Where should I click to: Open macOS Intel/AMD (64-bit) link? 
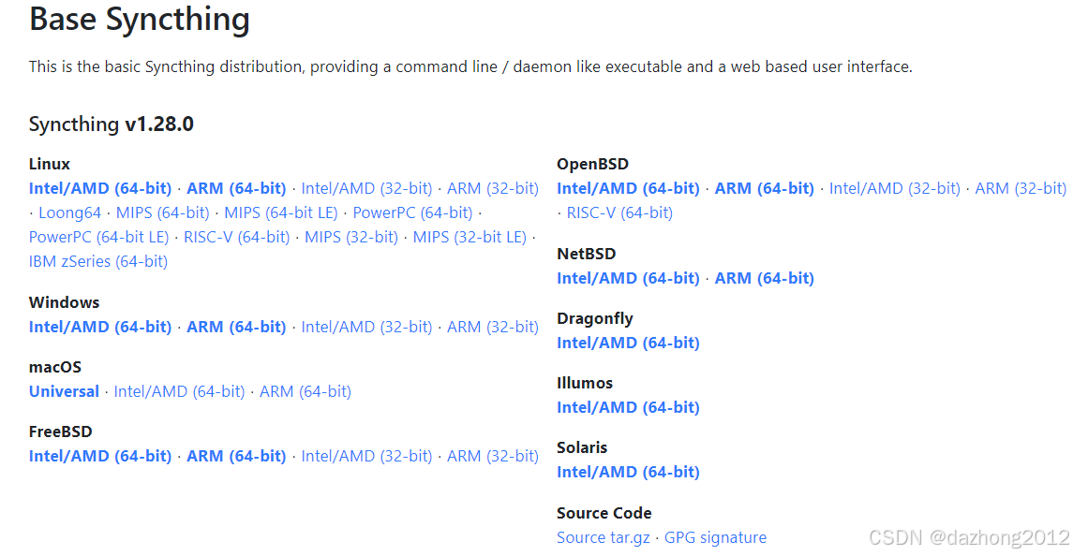click(179, 391)
